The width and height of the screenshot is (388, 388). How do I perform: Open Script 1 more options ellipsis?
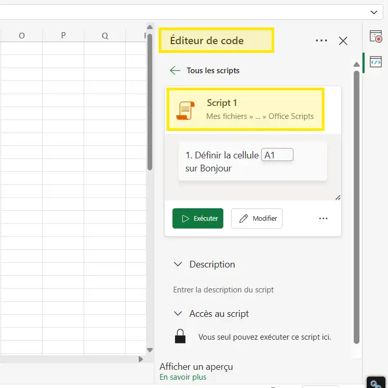tap(323, 219)
